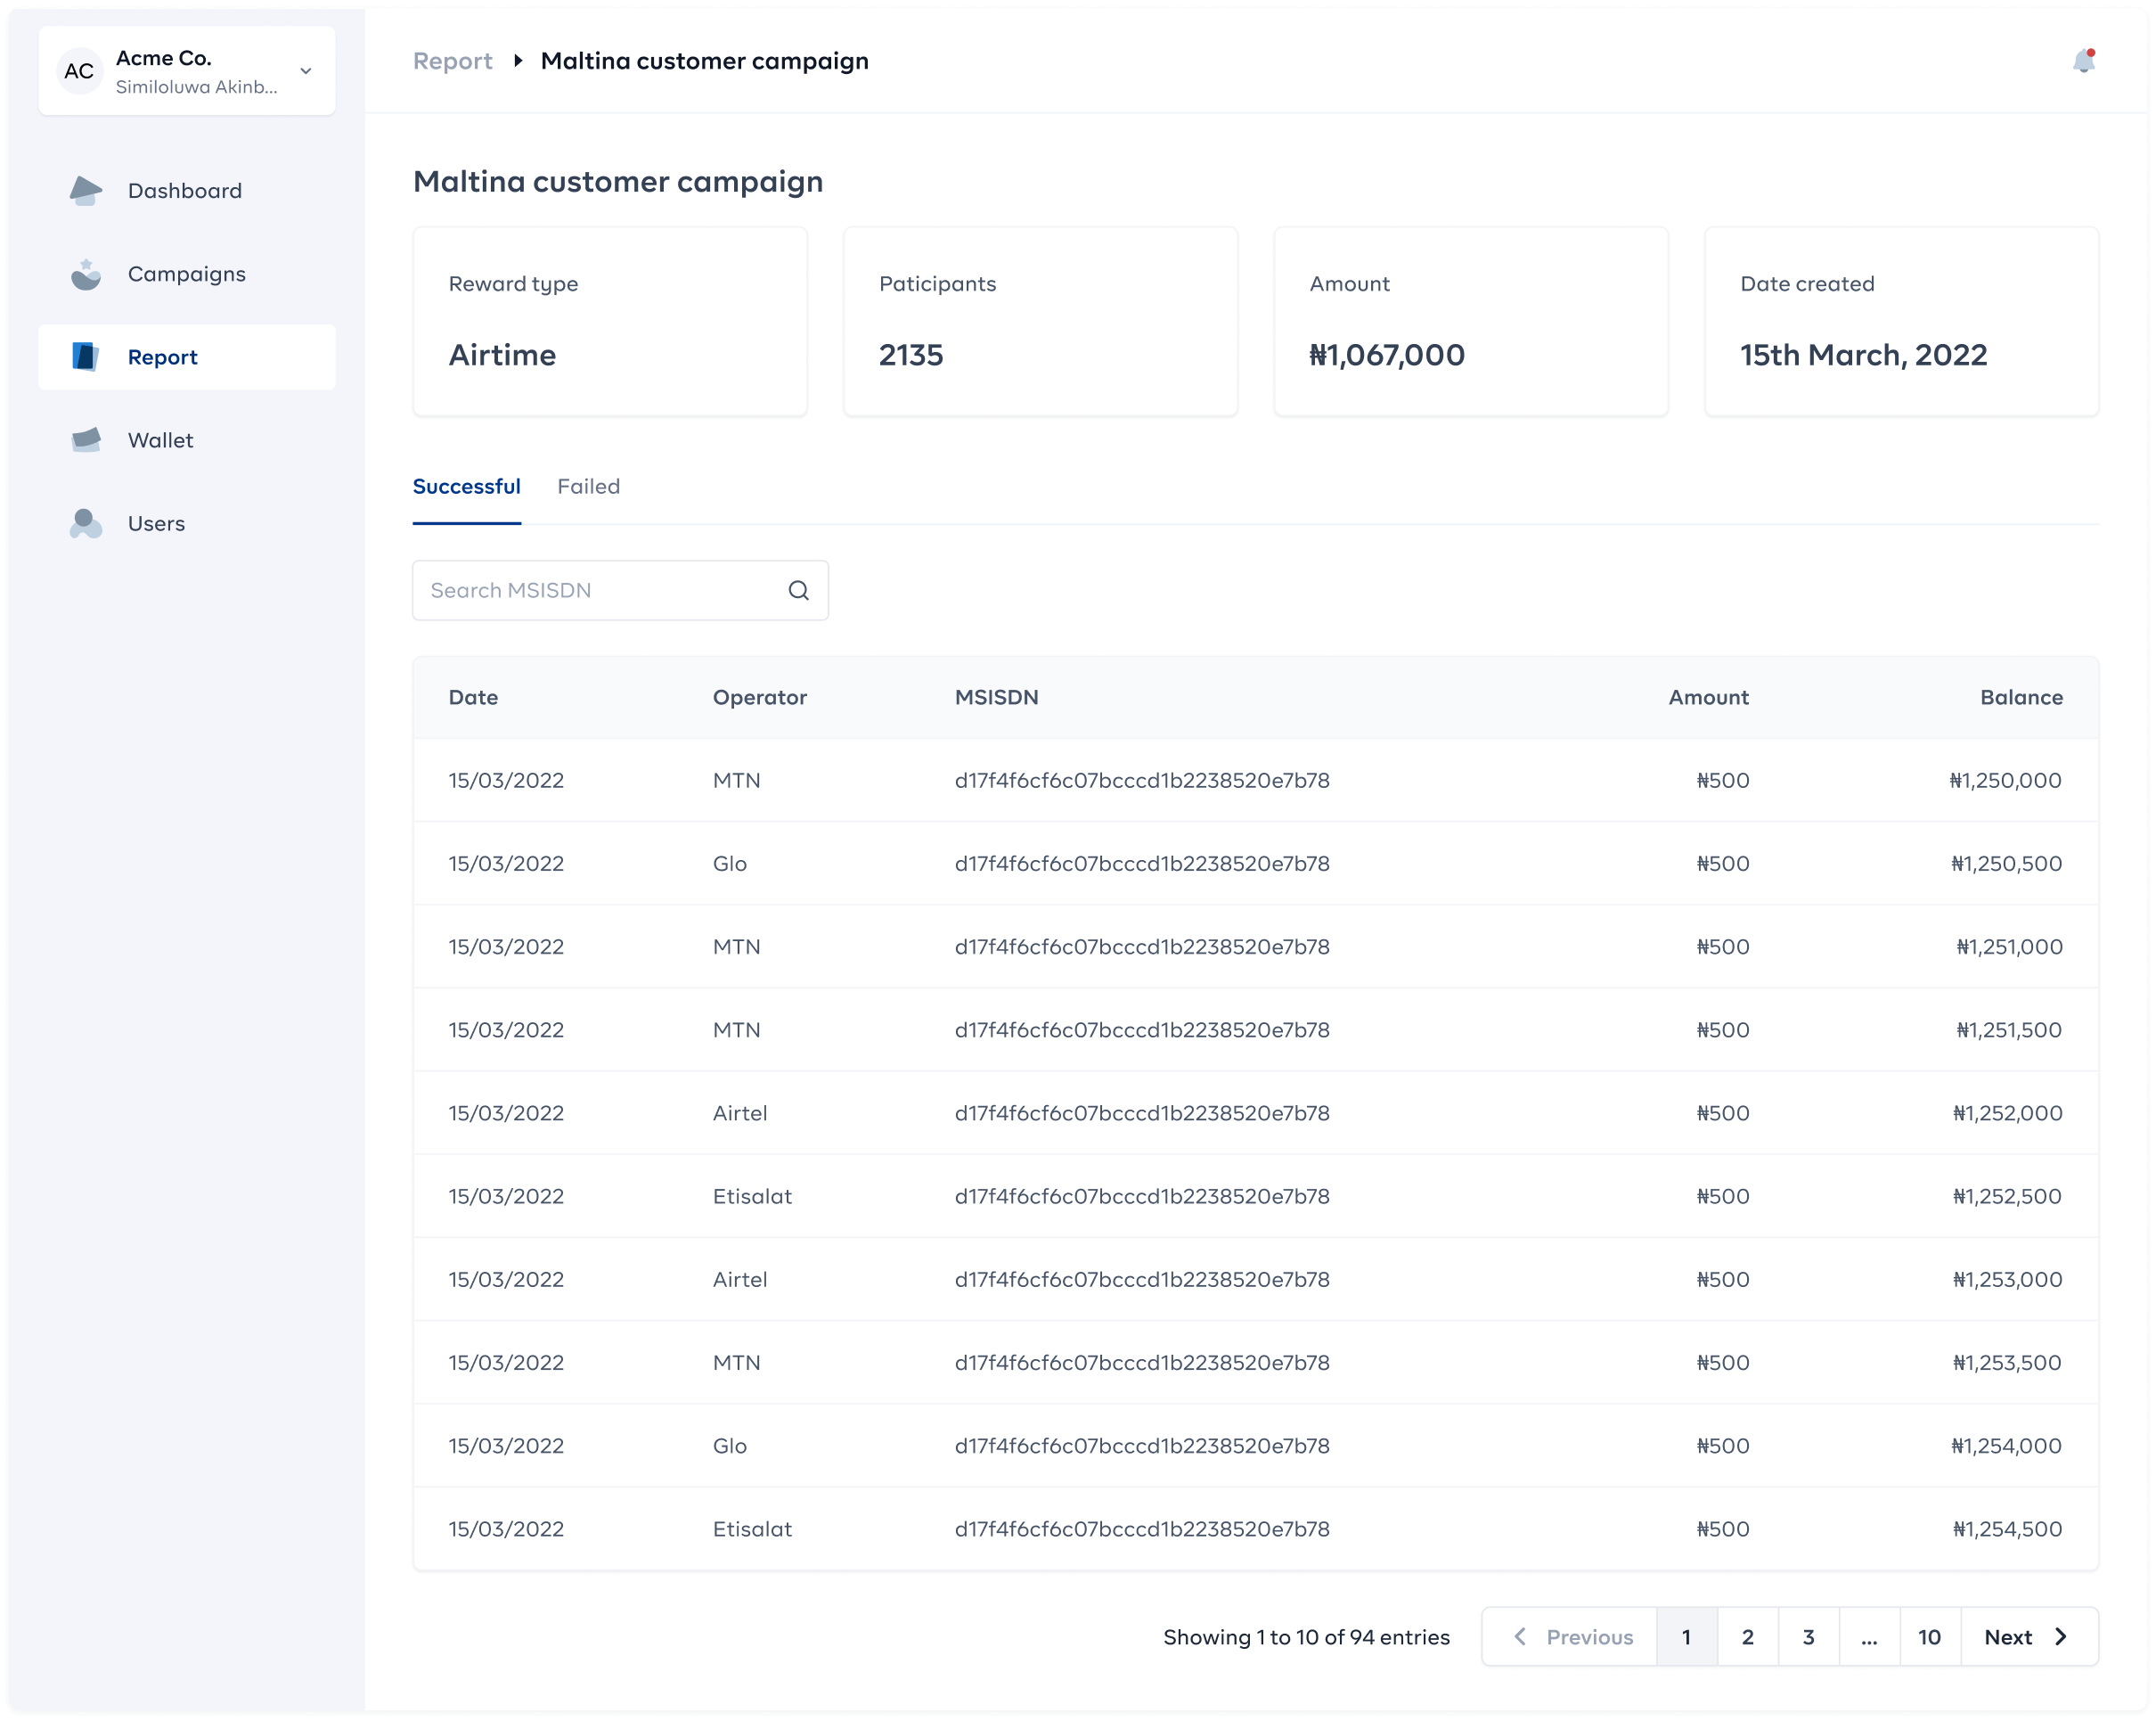Click 'Showing 1 to 10 of 94 entries' text
This screenshot has width=2156, height=1721.
tap(1306, 1637)
